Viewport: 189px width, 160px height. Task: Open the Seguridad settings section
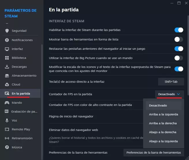pyautogui.click(x=20, y=31)
